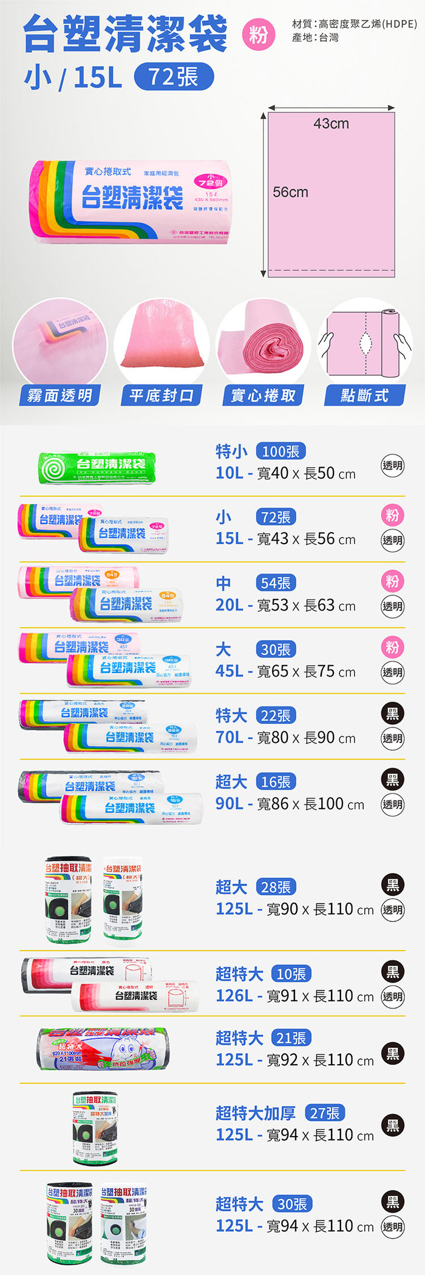Choose the 粉 badge for 大 45L
Screen dimensions: 425x1275
tap(393, 648)
